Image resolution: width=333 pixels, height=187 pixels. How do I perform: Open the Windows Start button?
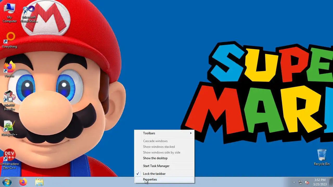[x=7, y=182]
